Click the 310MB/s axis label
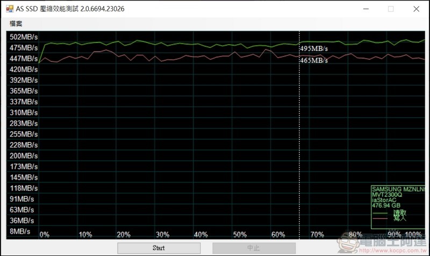Image resolution: width=430 pixels, height=256 pixels. [24, 112]
